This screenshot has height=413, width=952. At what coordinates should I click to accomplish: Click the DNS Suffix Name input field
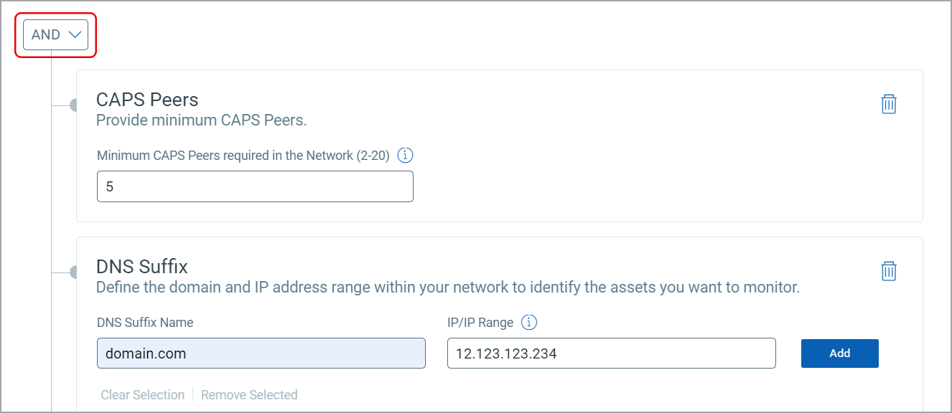tap(261, 353)
